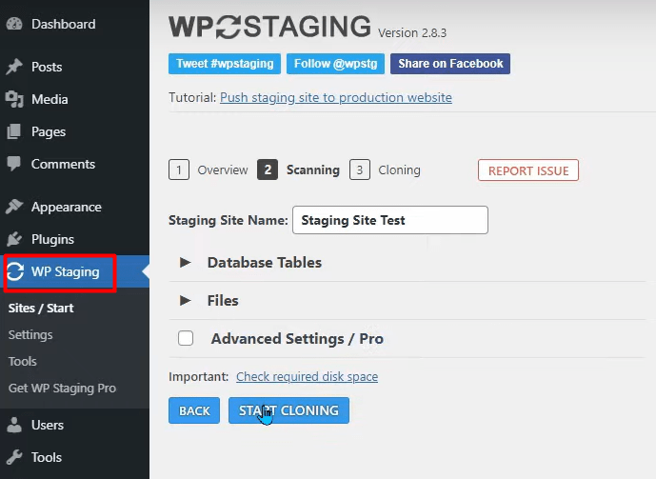Image resolution: width=656 pixels, height=479 pixels.
Task: Open the bottom Tools menu label
Action: (x=47, y=457)
